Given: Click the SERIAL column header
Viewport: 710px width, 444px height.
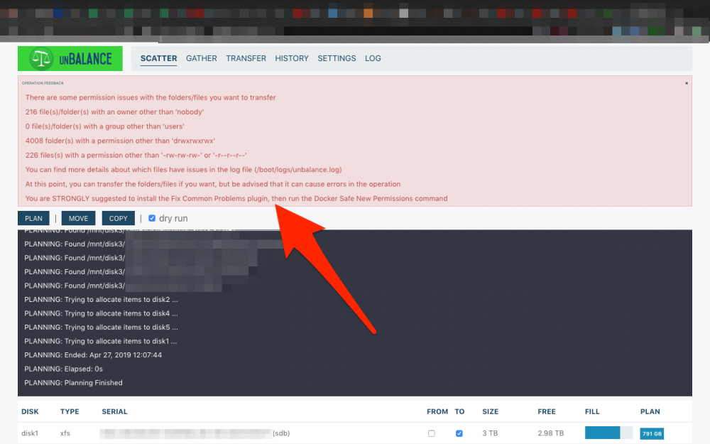Looking at the screenshot, I should [x=114, y=412].
